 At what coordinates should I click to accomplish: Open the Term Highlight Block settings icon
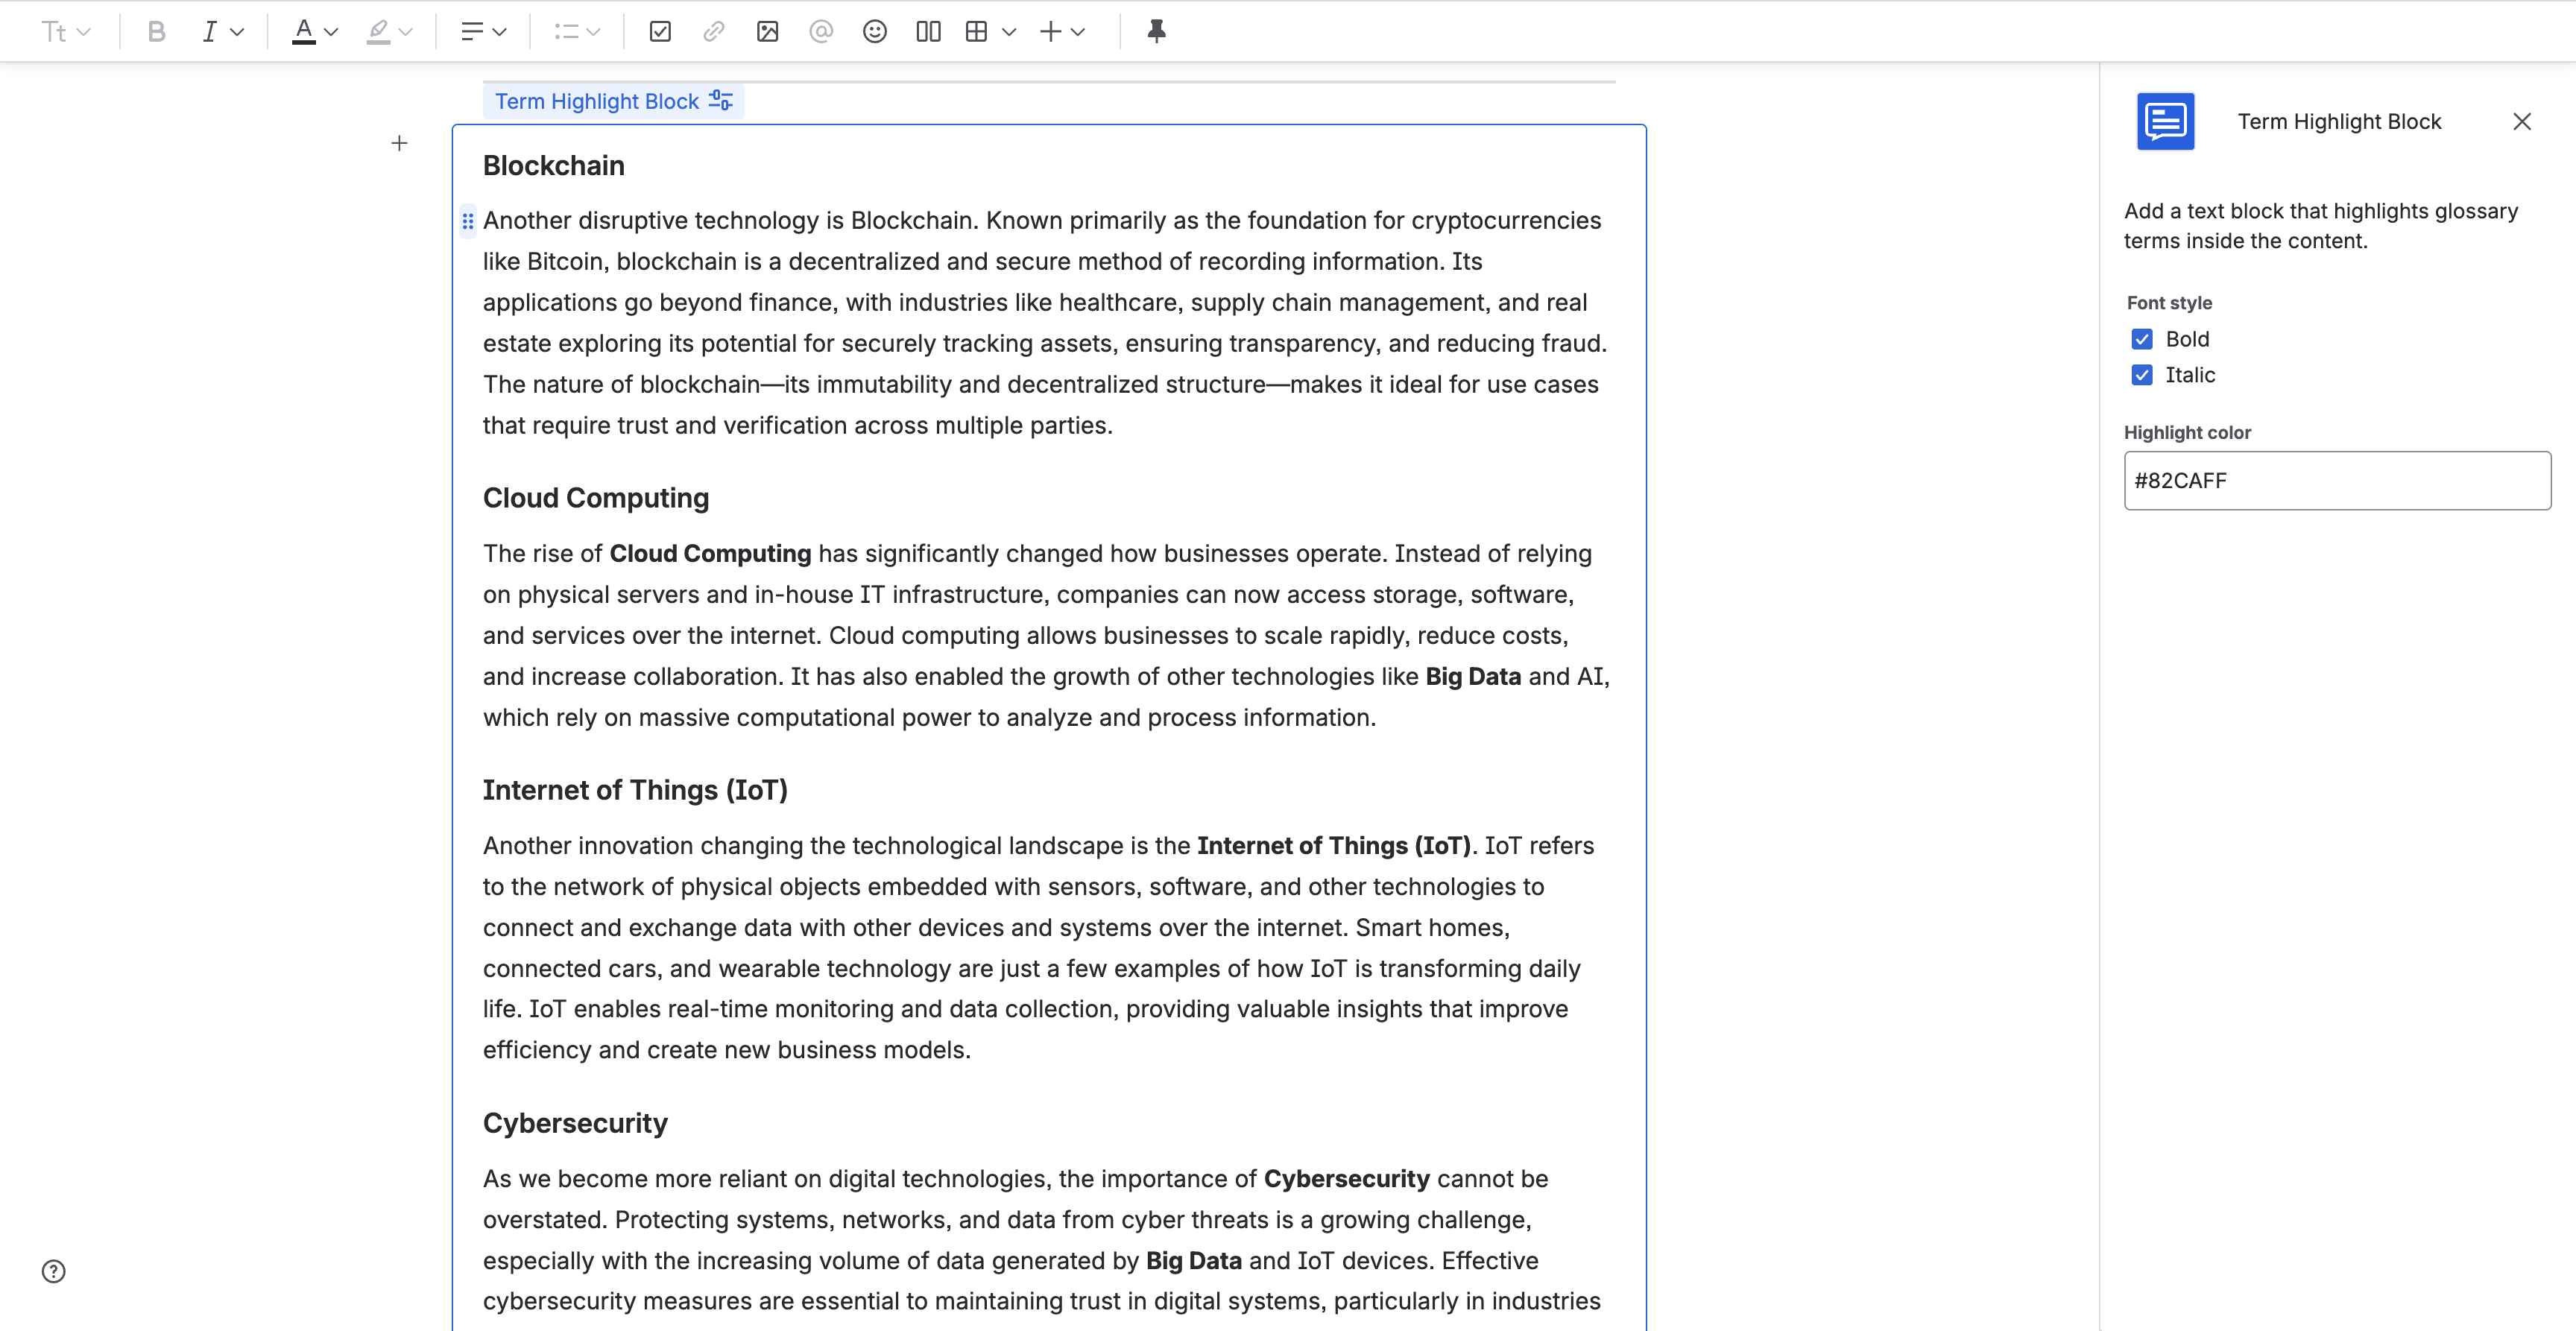pos(720,100)
